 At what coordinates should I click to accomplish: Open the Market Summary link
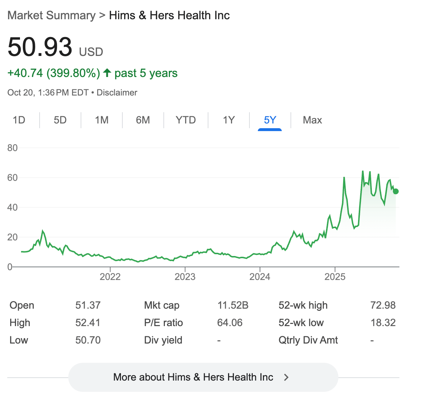[51, 16]
